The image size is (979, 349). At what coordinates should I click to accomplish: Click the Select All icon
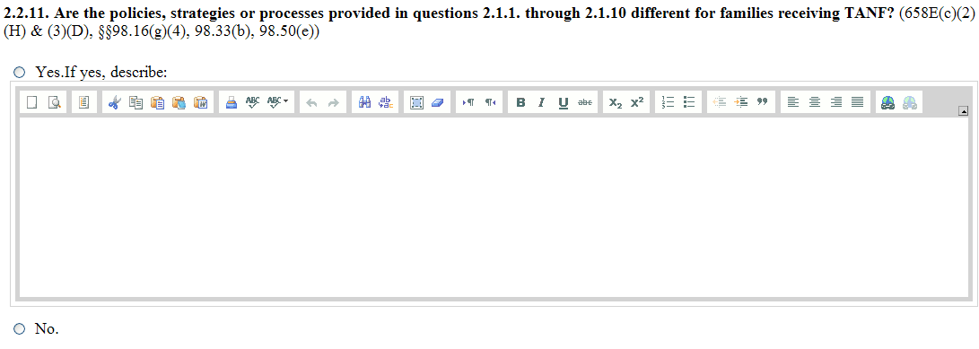[415, 102]
